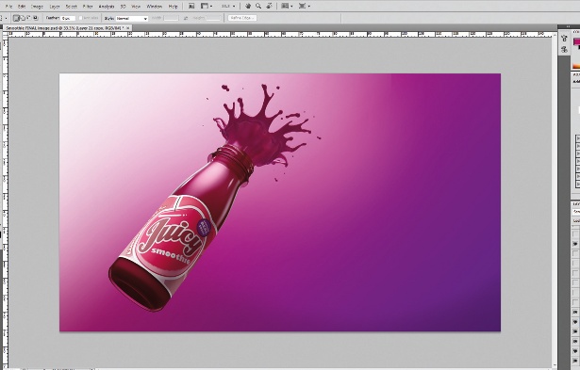Screen dimensions: 580x370
Task: Click the swap width and height icon
Action: pyautogui.click(x=186, y=18)
